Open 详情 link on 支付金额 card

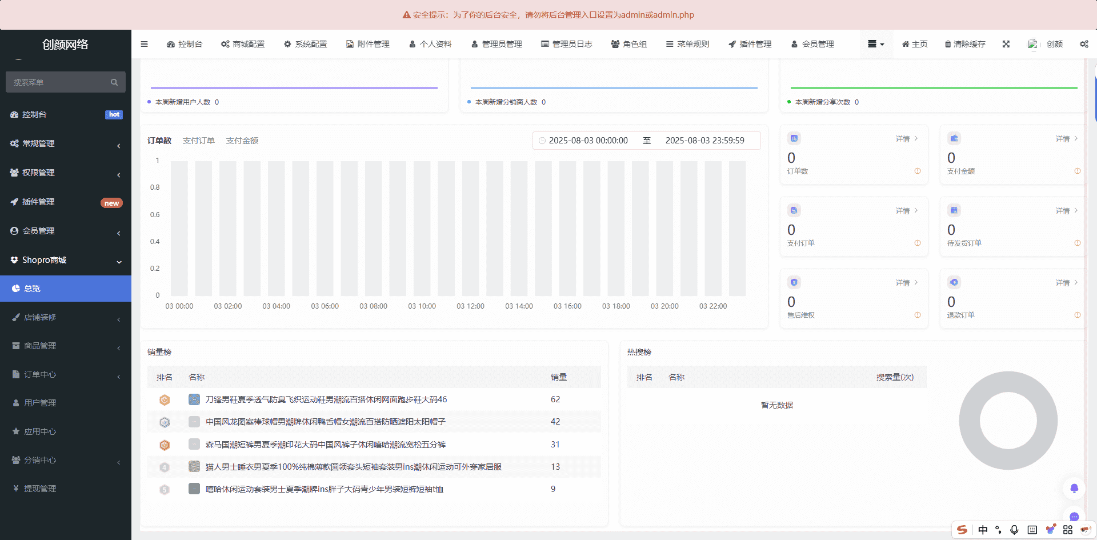(1066, 139)
